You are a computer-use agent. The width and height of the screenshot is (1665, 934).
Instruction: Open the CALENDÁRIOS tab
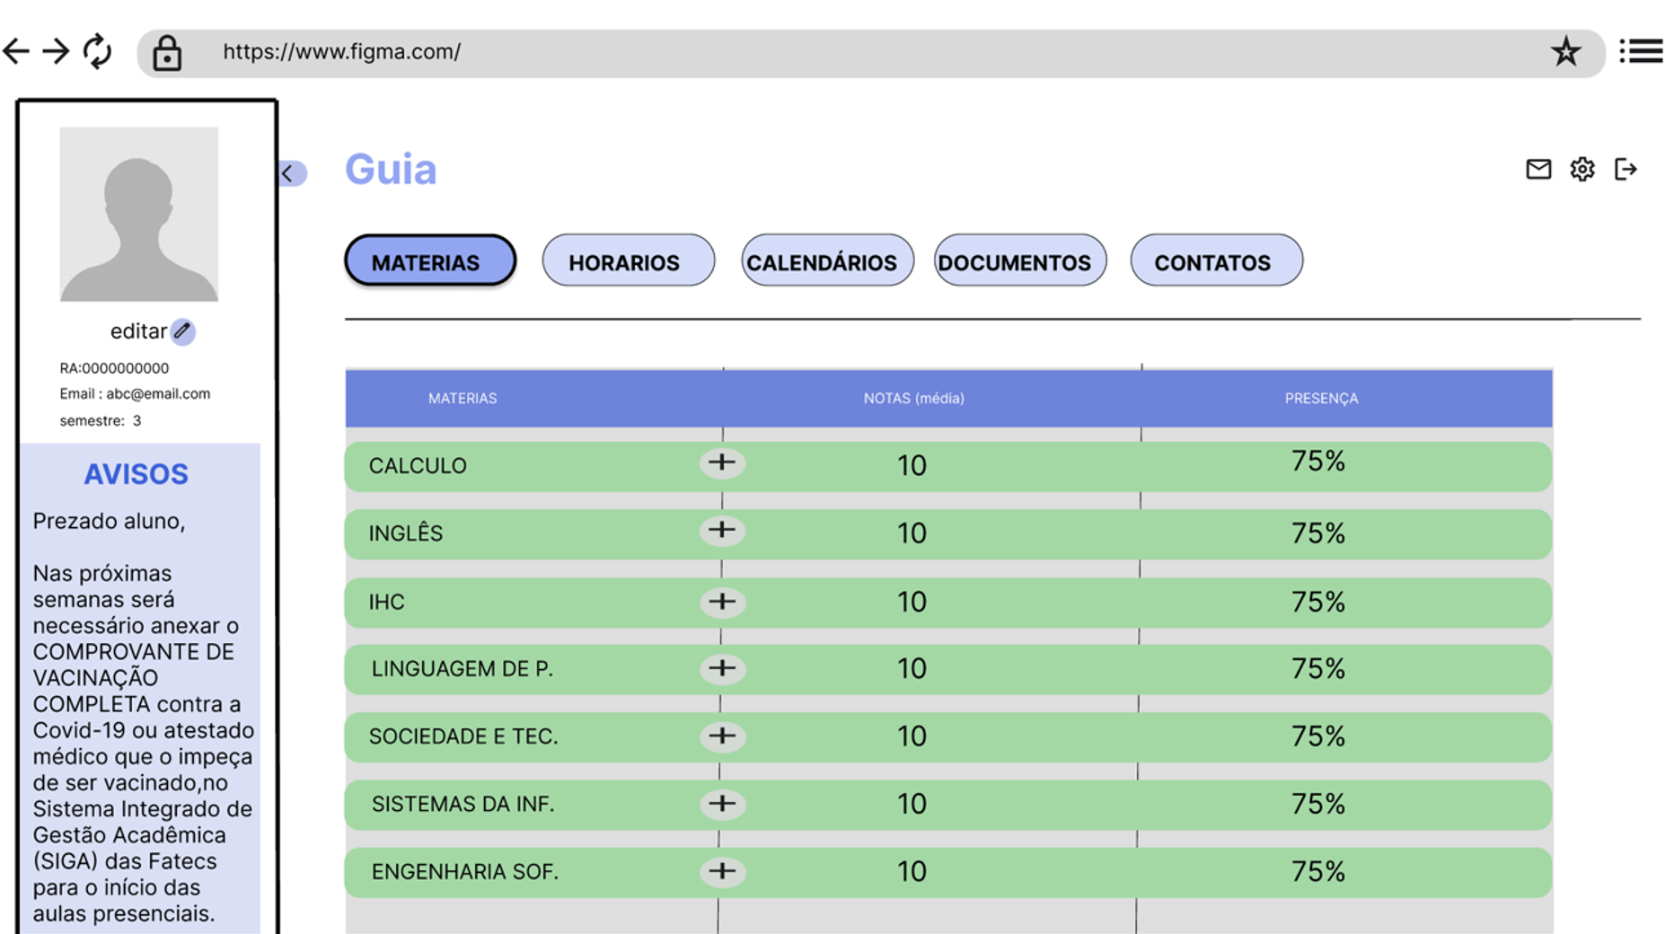pyautogui.click(x=827, y=261)
